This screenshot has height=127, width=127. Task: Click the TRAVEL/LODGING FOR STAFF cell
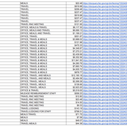43,111
